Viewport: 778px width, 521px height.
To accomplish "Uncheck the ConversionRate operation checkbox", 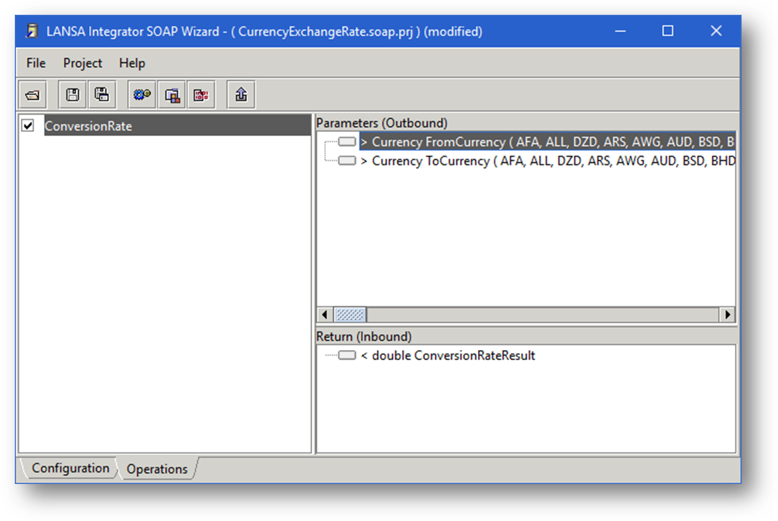I will tap(28, 126).
